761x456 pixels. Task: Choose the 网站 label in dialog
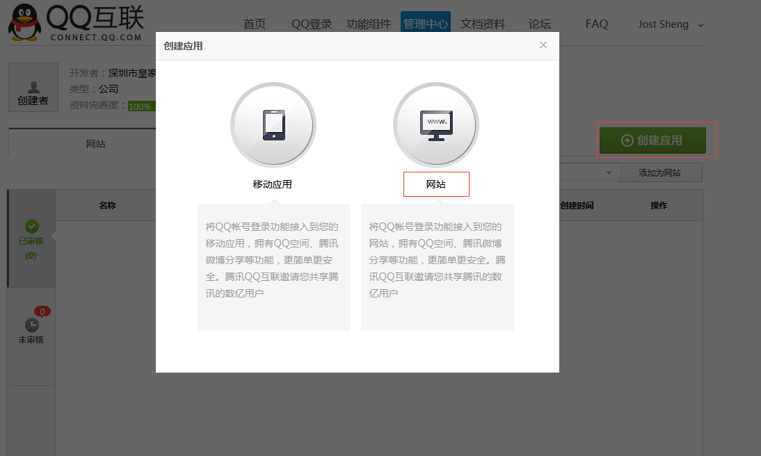tap(436, 184)
